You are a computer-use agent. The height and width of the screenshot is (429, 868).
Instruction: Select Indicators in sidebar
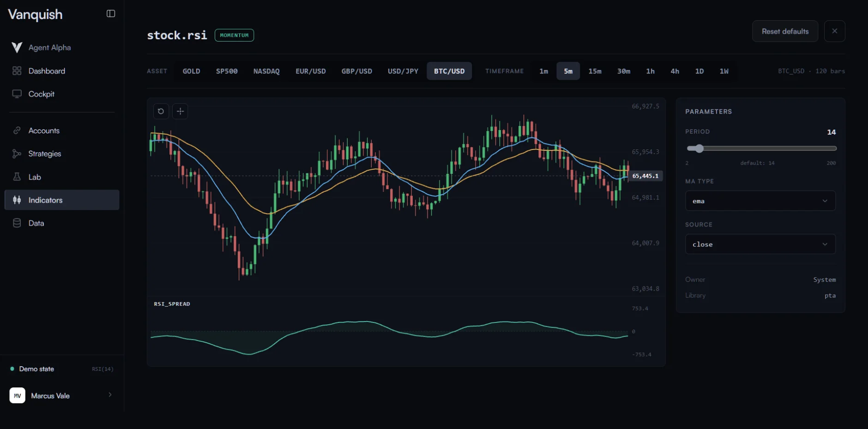(62, 200)
